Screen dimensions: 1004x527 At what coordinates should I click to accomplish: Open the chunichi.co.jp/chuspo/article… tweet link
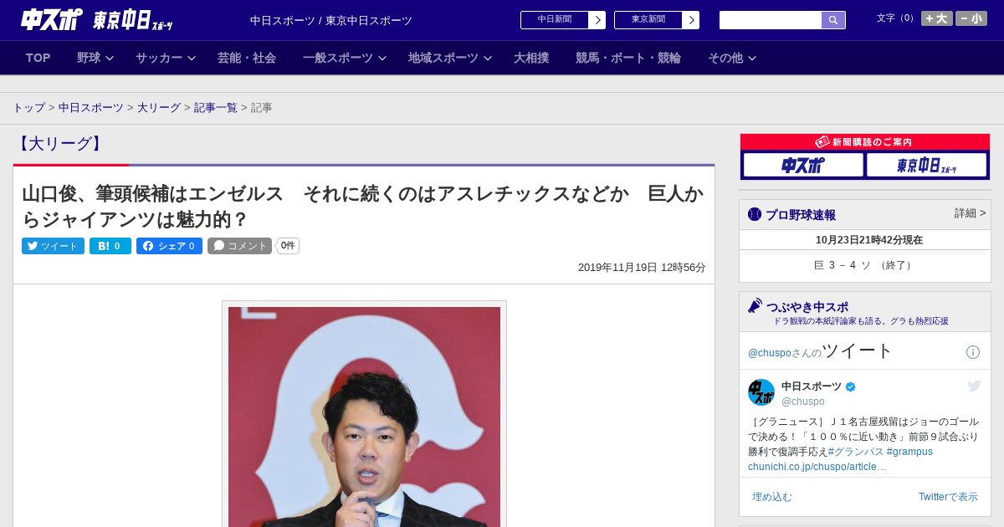coord(817,467)
